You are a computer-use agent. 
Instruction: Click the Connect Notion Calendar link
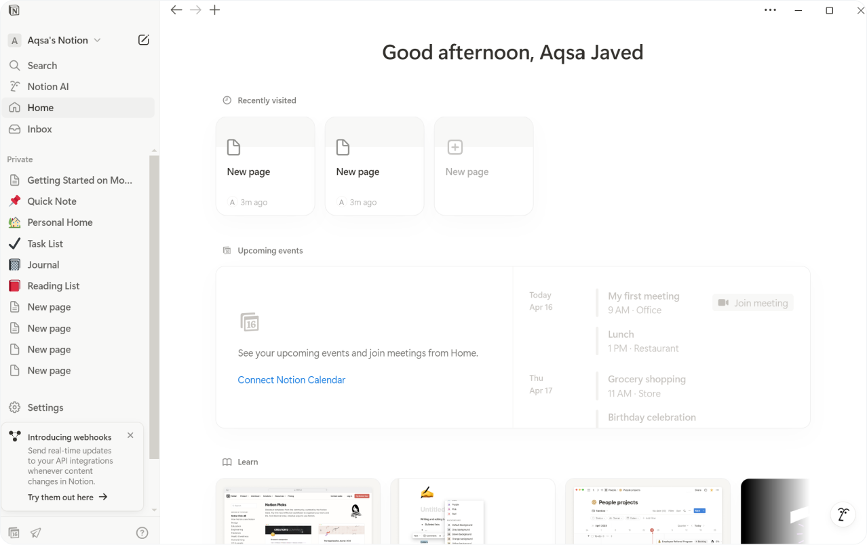(x=292, y=380)
